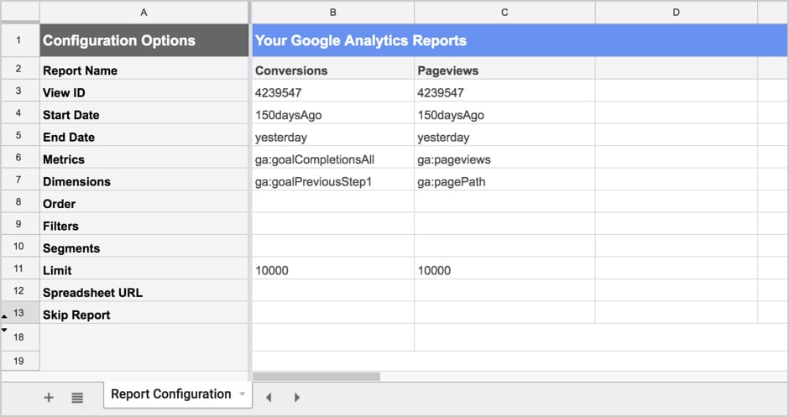Select column C header
This screenshot has height=417, width=789.
pos(504,12)
